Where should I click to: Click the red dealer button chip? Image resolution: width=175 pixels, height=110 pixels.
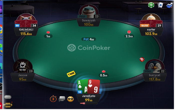pyautogui.click(x=142, y=60)
